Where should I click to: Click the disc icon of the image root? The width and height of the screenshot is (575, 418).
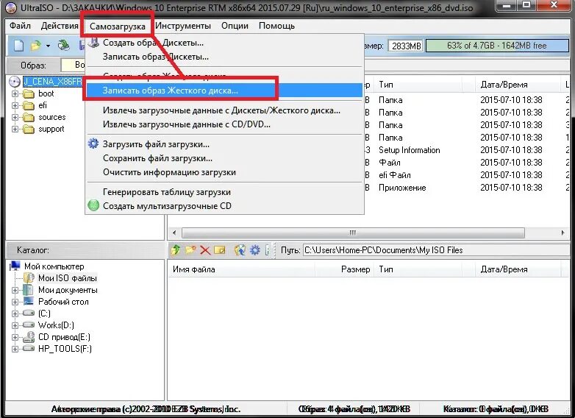(15, 82)
